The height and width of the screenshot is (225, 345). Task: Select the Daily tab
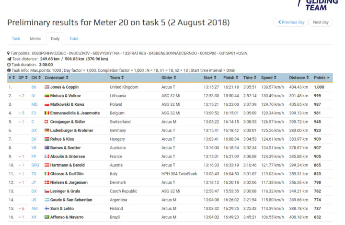coord(55,39)
